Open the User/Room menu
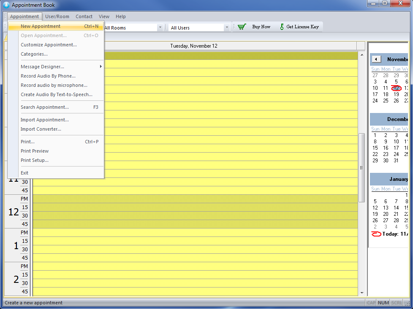 (x=57, y=16)
